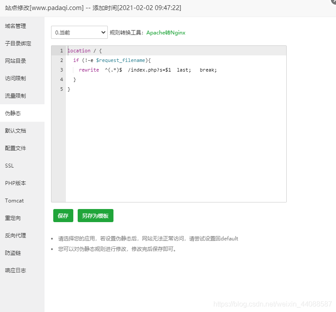
Task: Click the green 保存 button
Action: pos(63,216)
